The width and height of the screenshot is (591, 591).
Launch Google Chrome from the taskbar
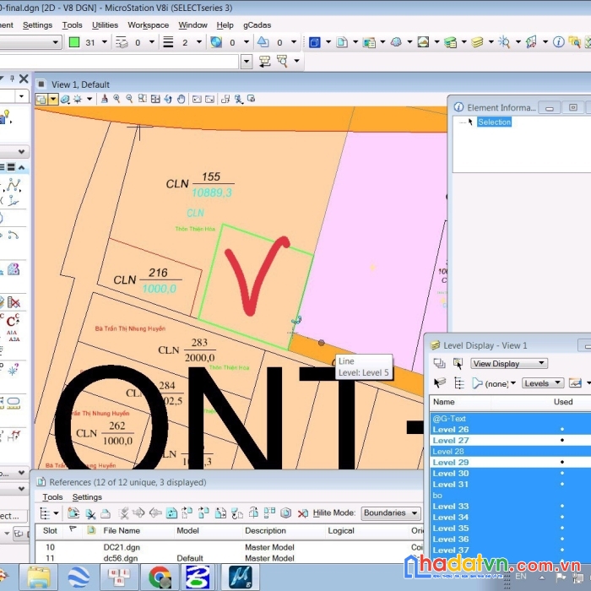point(160,577)
